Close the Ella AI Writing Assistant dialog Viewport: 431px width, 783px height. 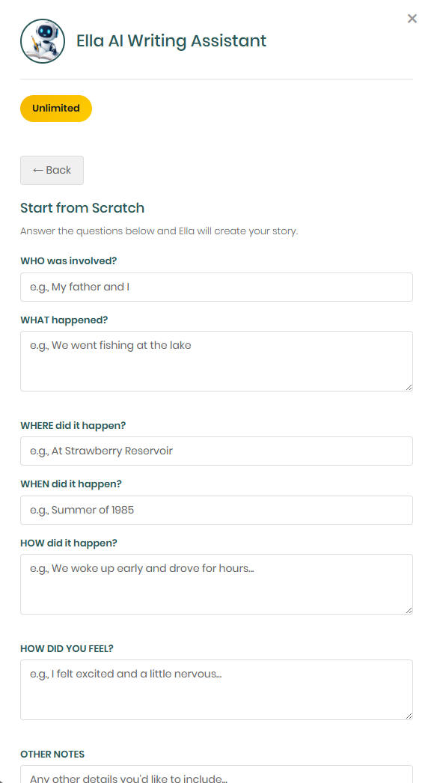click(412, 19)
